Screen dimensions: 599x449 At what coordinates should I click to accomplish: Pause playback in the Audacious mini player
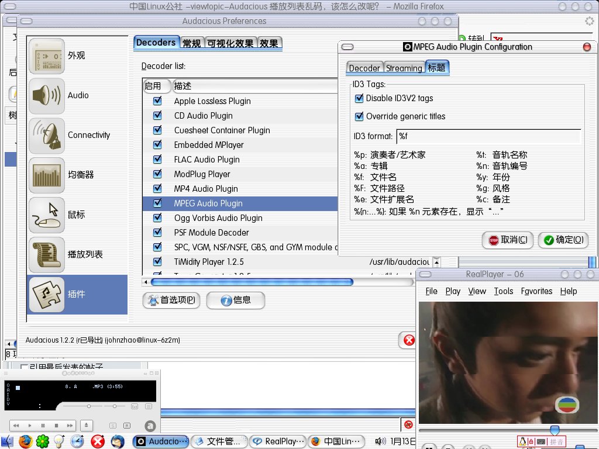[x=43, y=426]
